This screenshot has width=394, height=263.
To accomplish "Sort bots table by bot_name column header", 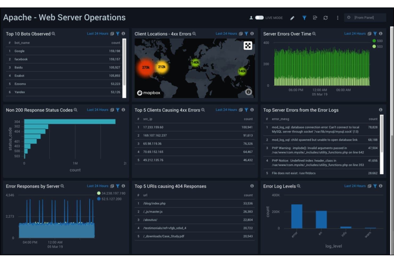I will click(x=22, y=43).
